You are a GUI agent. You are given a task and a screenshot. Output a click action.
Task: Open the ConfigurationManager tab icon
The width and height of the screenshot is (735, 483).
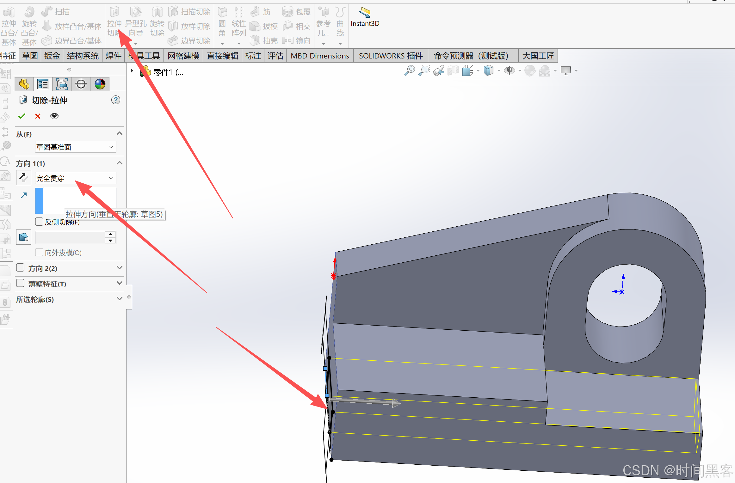[62, 84]
